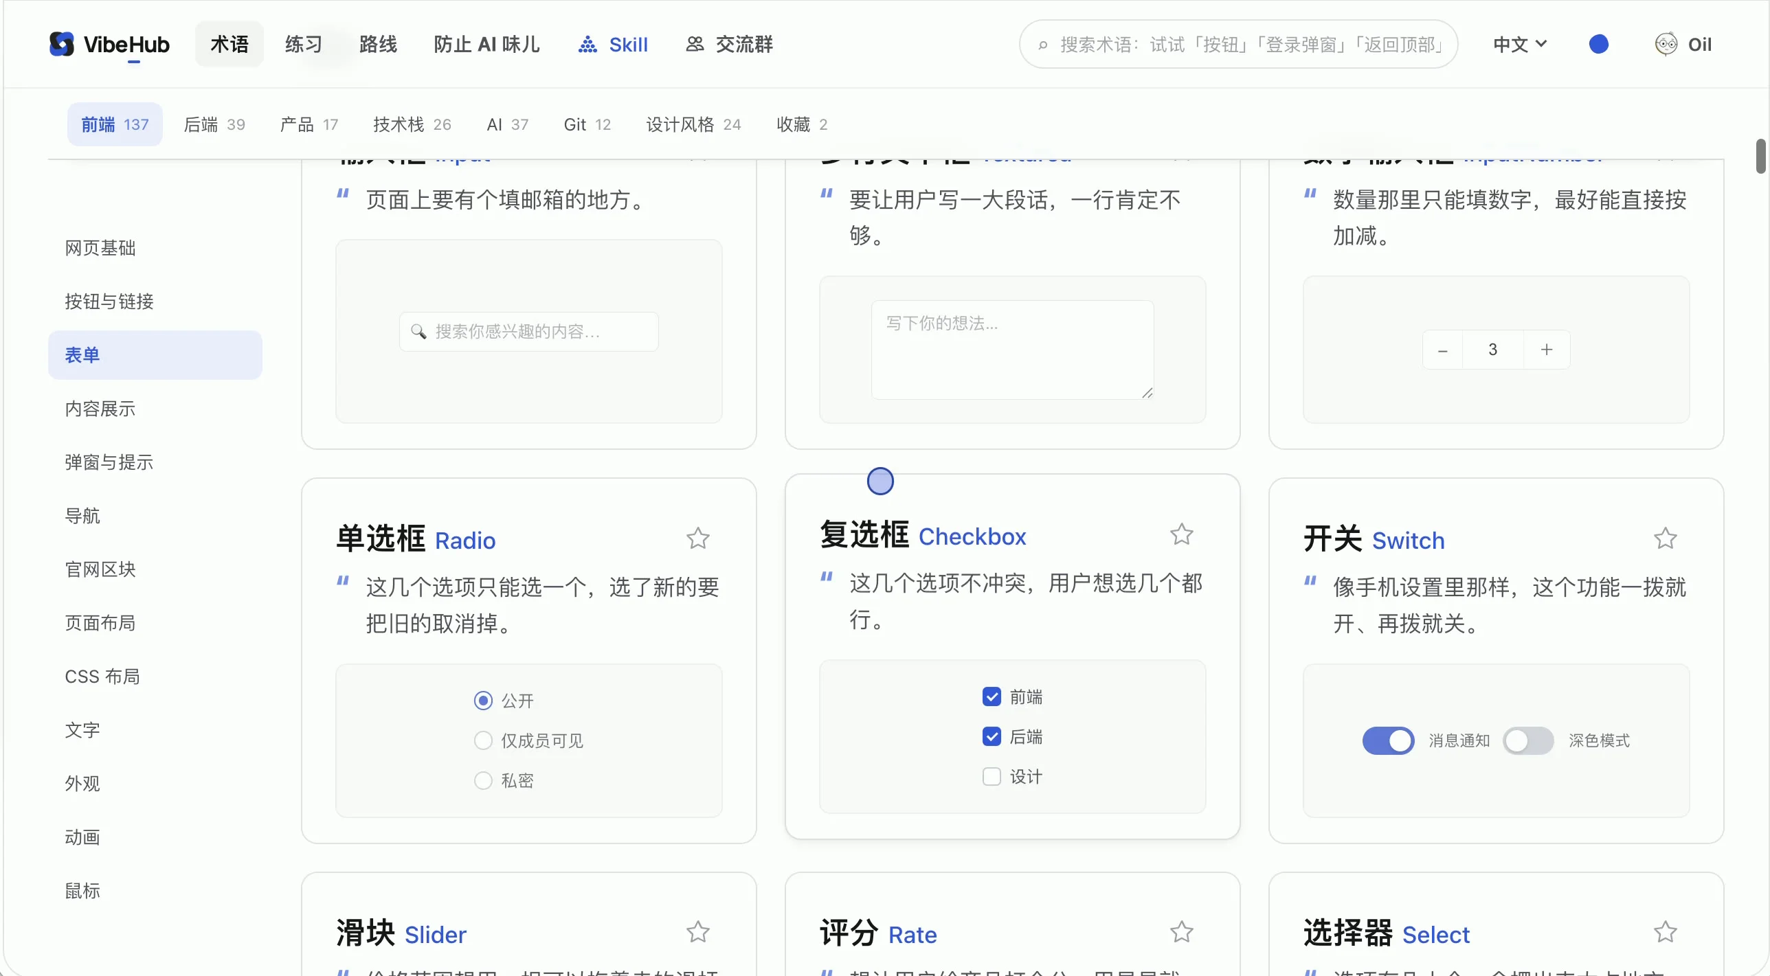The width and height of the screenshot is (1770, 976).
Task: Go to 外观 in sidebar
Action: click(x=155, y=784)
